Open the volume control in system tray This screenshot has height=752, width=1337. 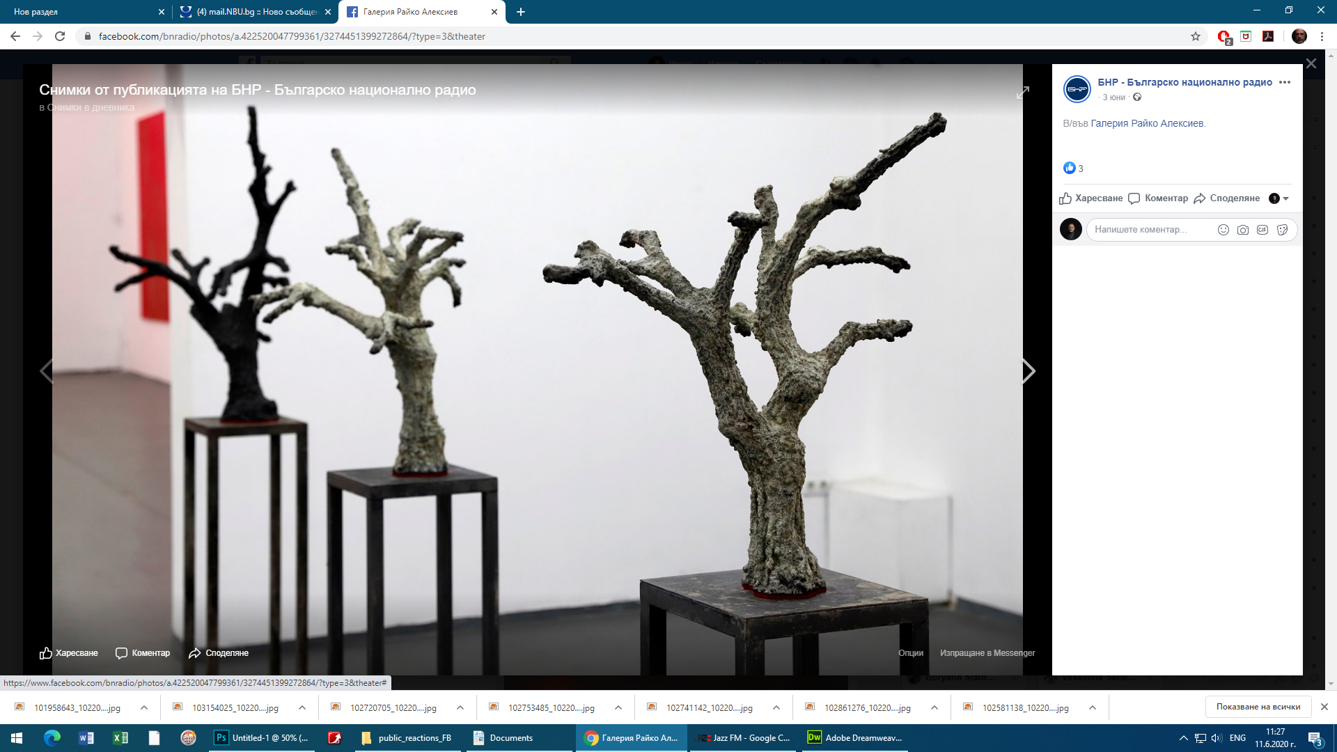pyautogui.click(x=1217, y=738)
